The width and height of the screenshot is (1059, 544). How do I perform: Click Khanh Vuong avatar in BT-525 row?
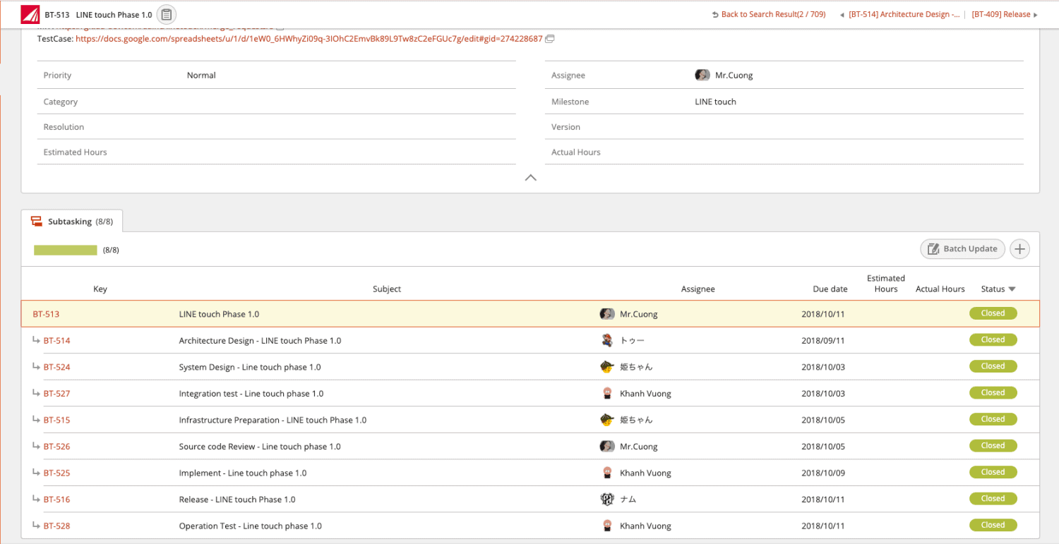(607, 473)
